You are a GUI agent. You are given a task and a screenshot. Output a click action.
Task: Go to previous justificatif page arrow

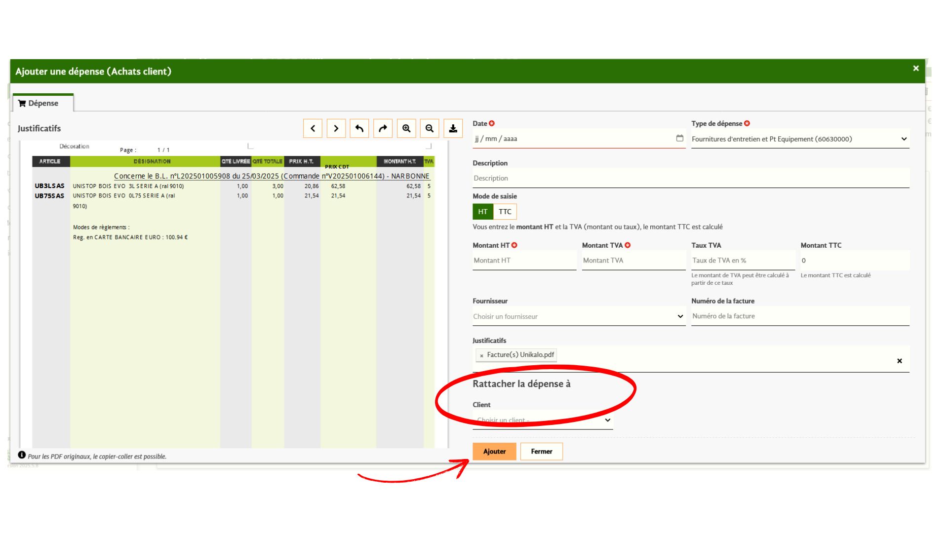[313, 128]
